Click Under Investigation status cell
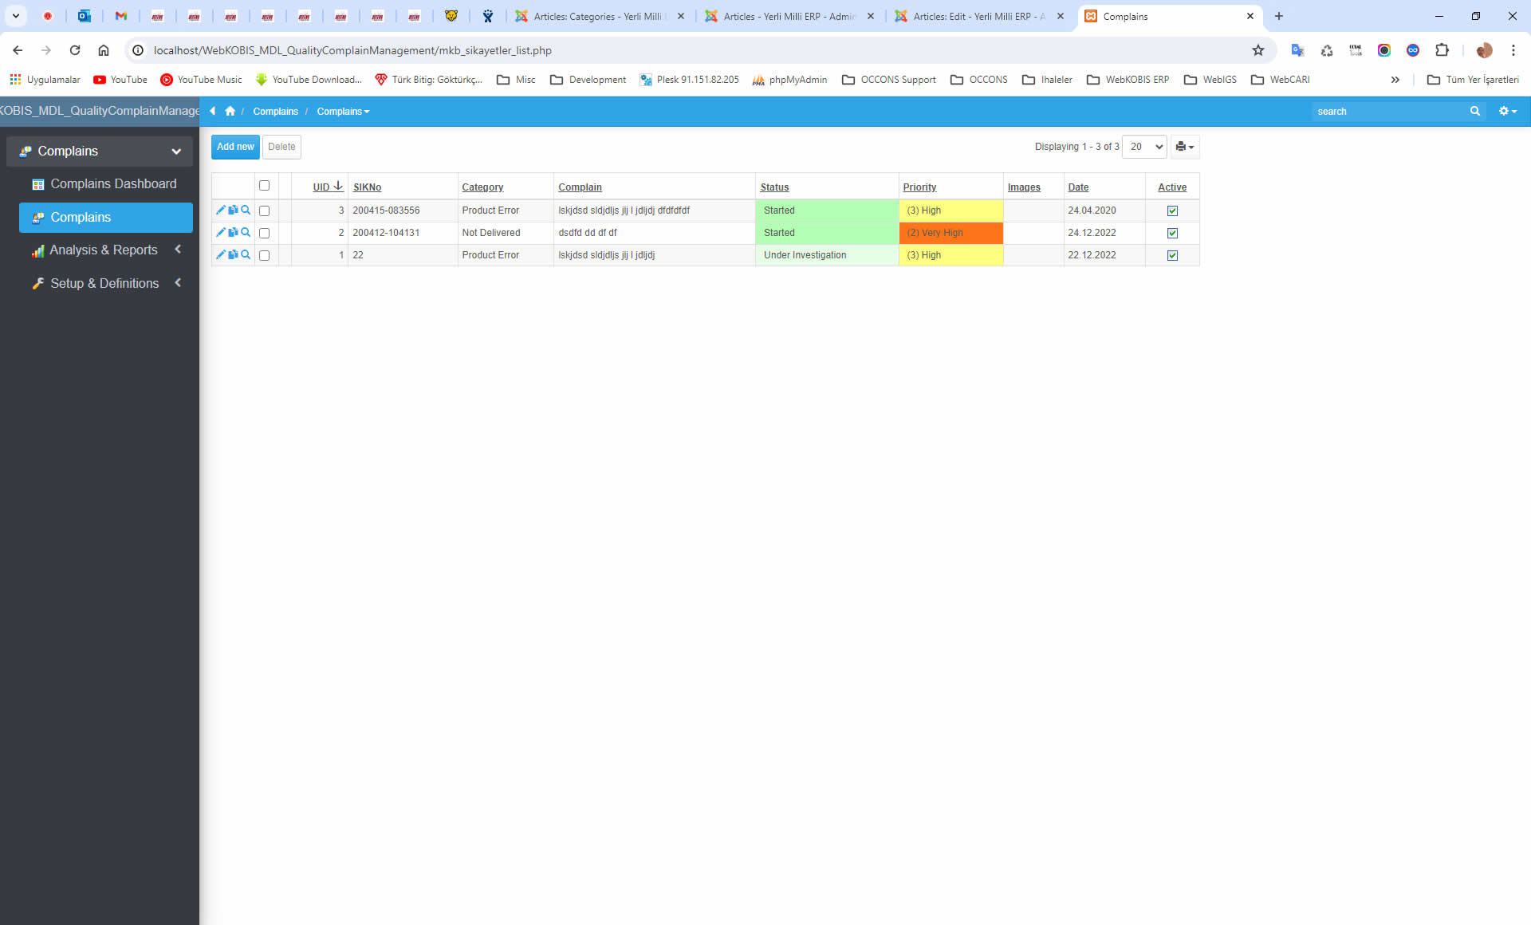 (827, 255)
